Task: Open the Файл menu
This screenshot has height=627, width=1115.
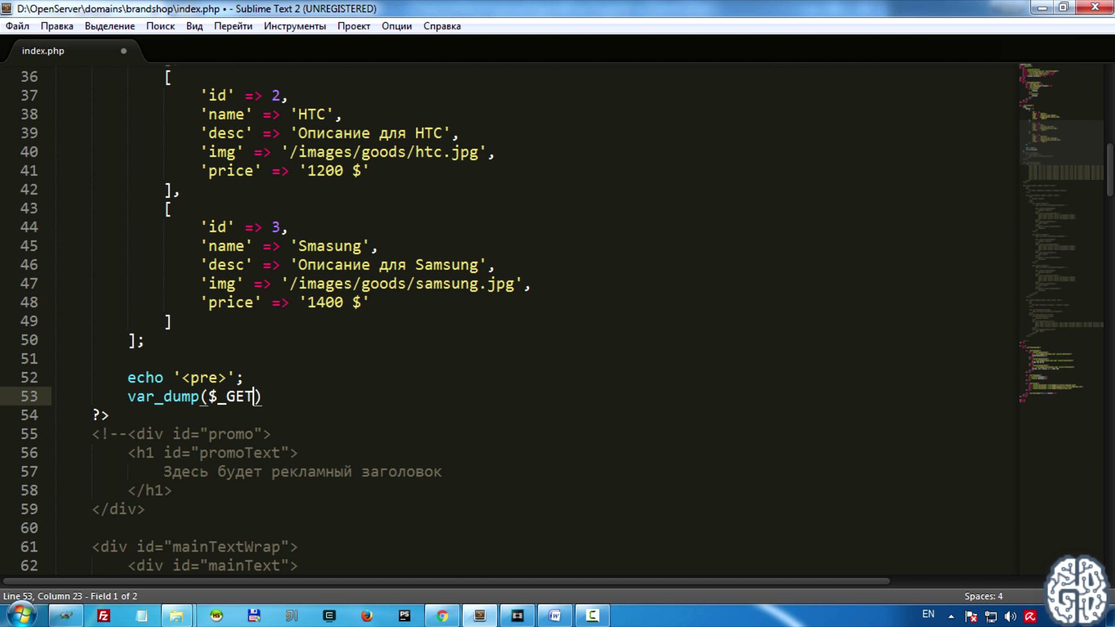Action: 17,26
